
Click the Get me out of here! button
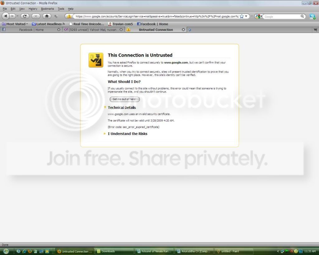click(125, 99)
